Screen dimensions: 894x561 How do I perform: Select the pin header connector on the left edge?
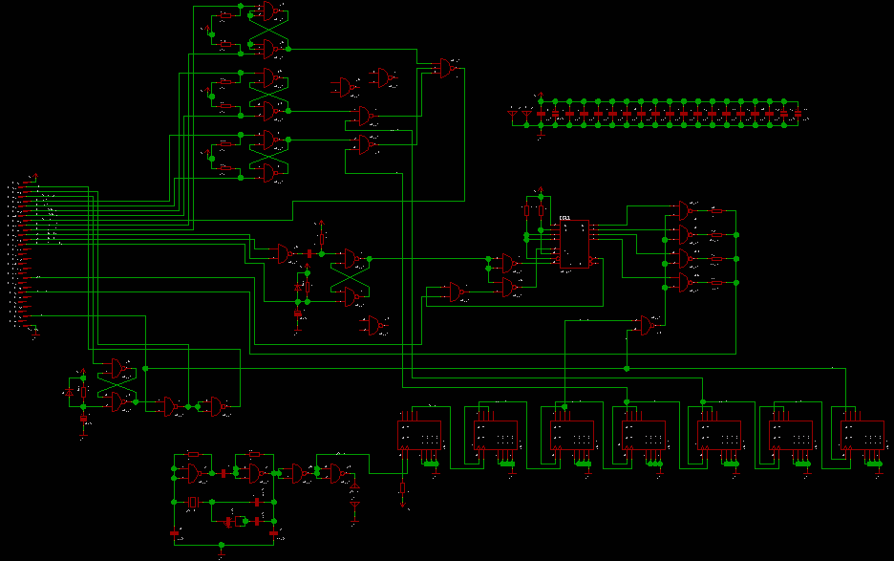click(22, 253)
